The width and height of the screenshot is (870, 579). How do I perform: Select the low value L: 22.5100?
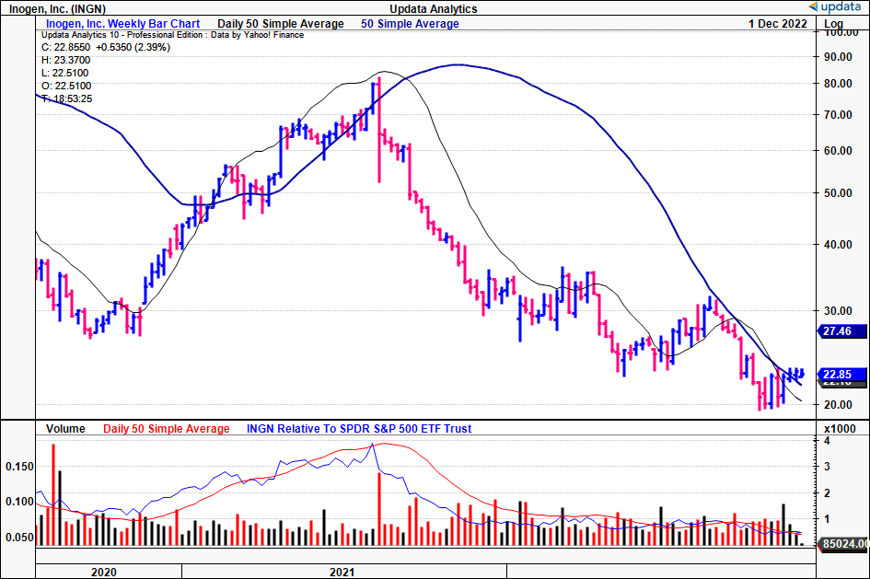(x=65, y=73)
